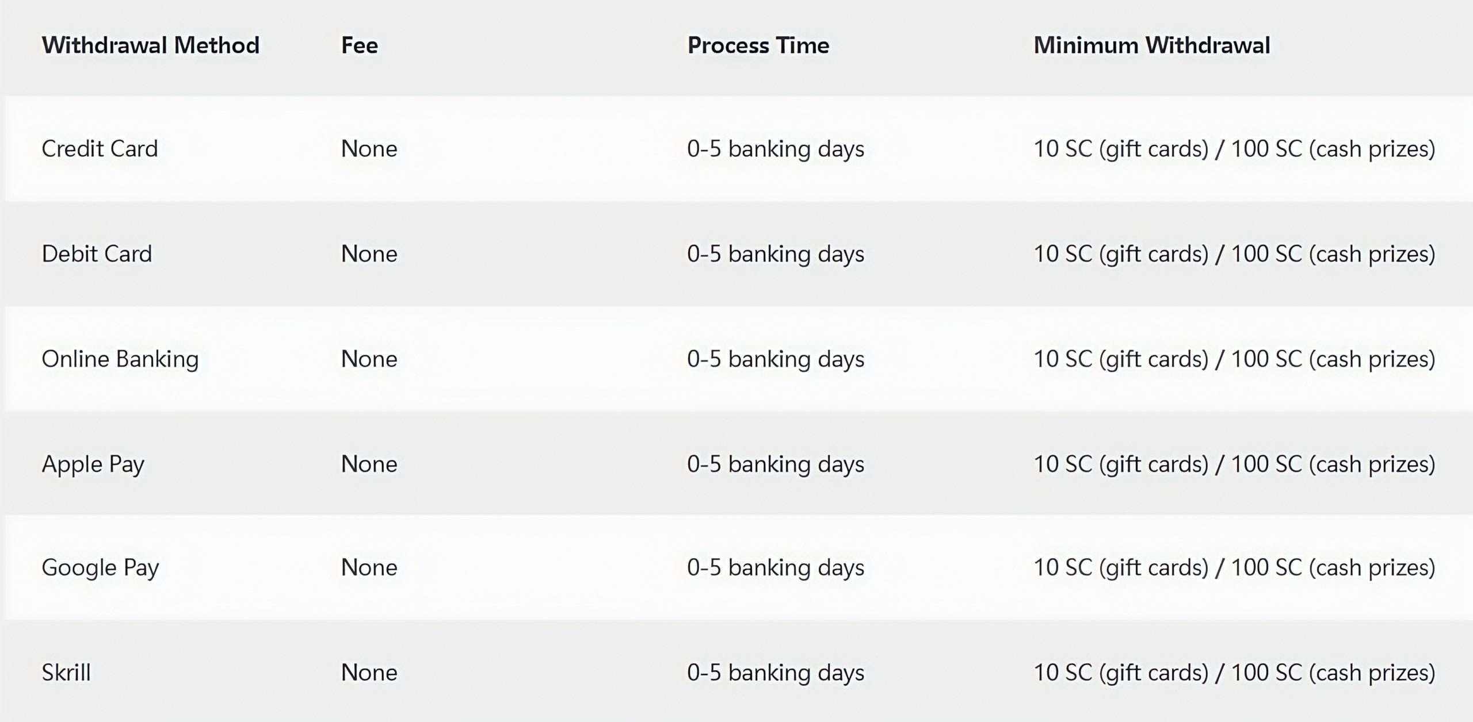Viewport: 1473px width, 722px height.
Task: Click the Process Time for Apple Pay
Action: [776, 464]
